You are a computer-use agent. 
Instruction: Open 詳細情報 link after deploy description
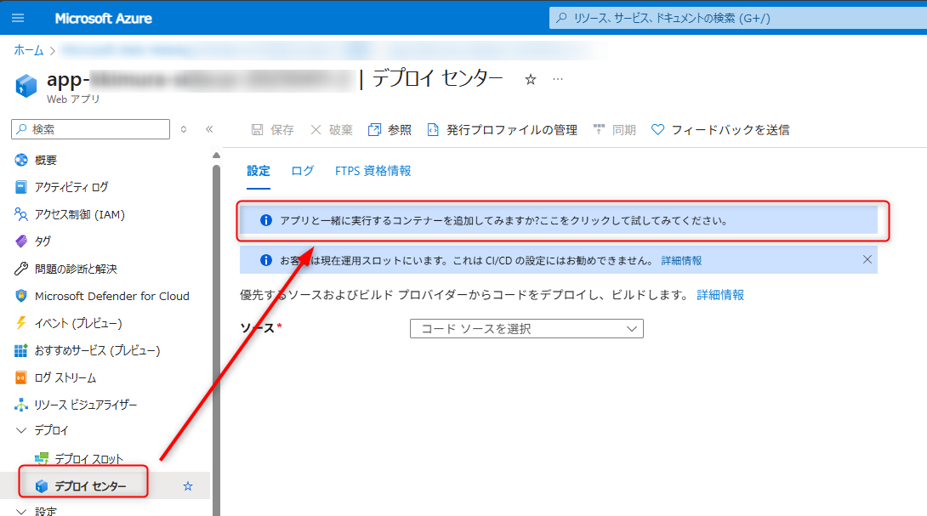[720, 295]
